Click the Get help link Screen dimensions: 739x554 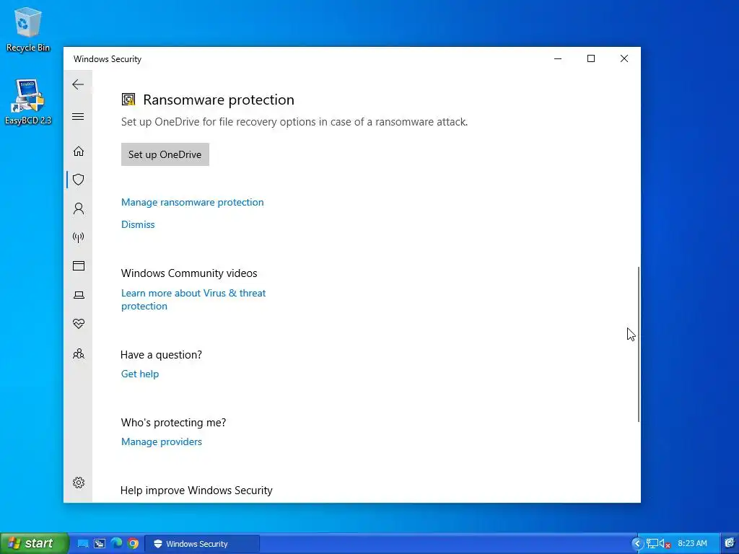pyautogui.click(x=140, y=374)
